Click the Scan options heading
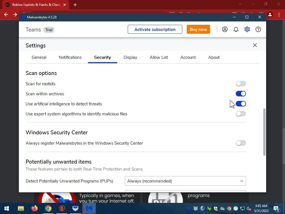Image resolution: width=285 pixels, height=214 pixels. point(41,73)
